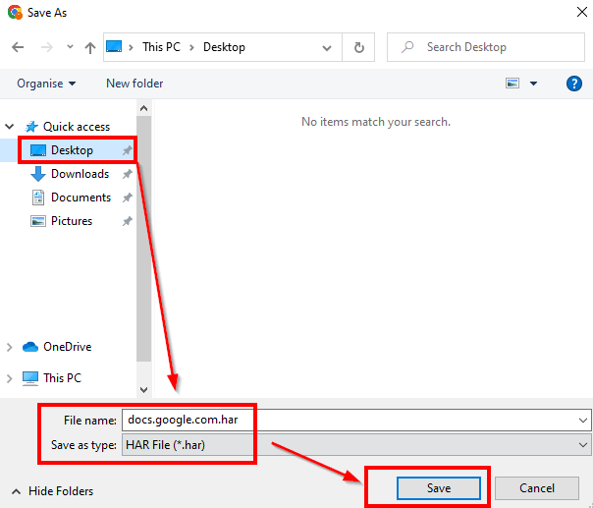This screenshot has height=508, width=593.
Task: Click navigation pane scroll down arrow
Action: (x=143, y=389)
